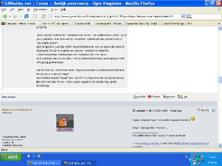Open the Lord of the Rings bookmark

pyautogui.click(x=175, y=23)
